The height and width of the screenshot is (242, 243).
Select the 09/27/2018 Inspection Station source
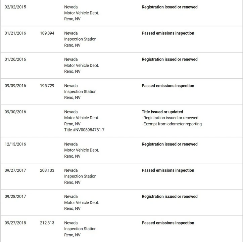[x=80, y=229]
